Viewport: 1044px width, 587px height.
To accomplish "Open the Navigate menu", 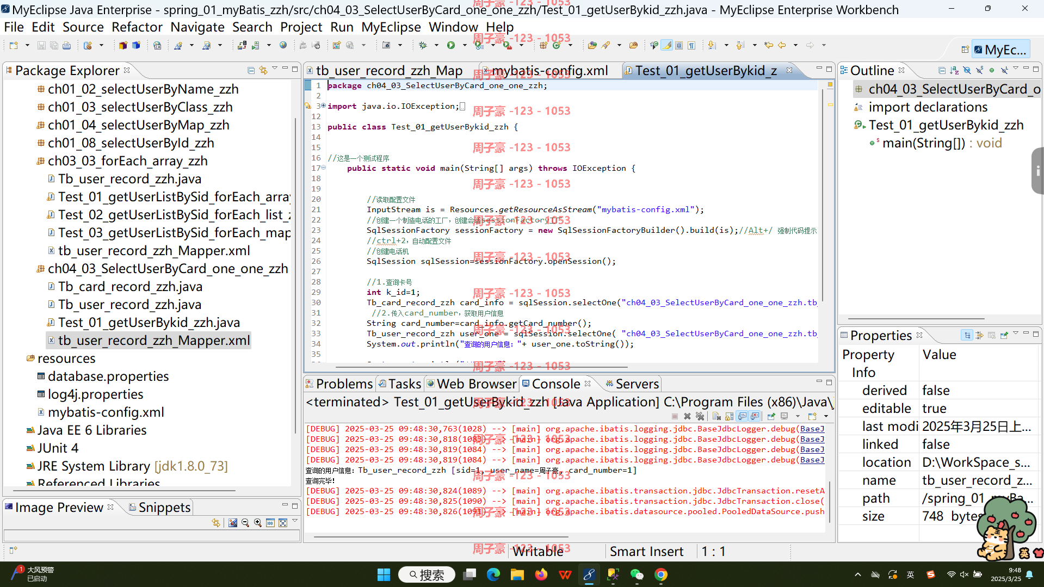I will click(x=197, y=27).
